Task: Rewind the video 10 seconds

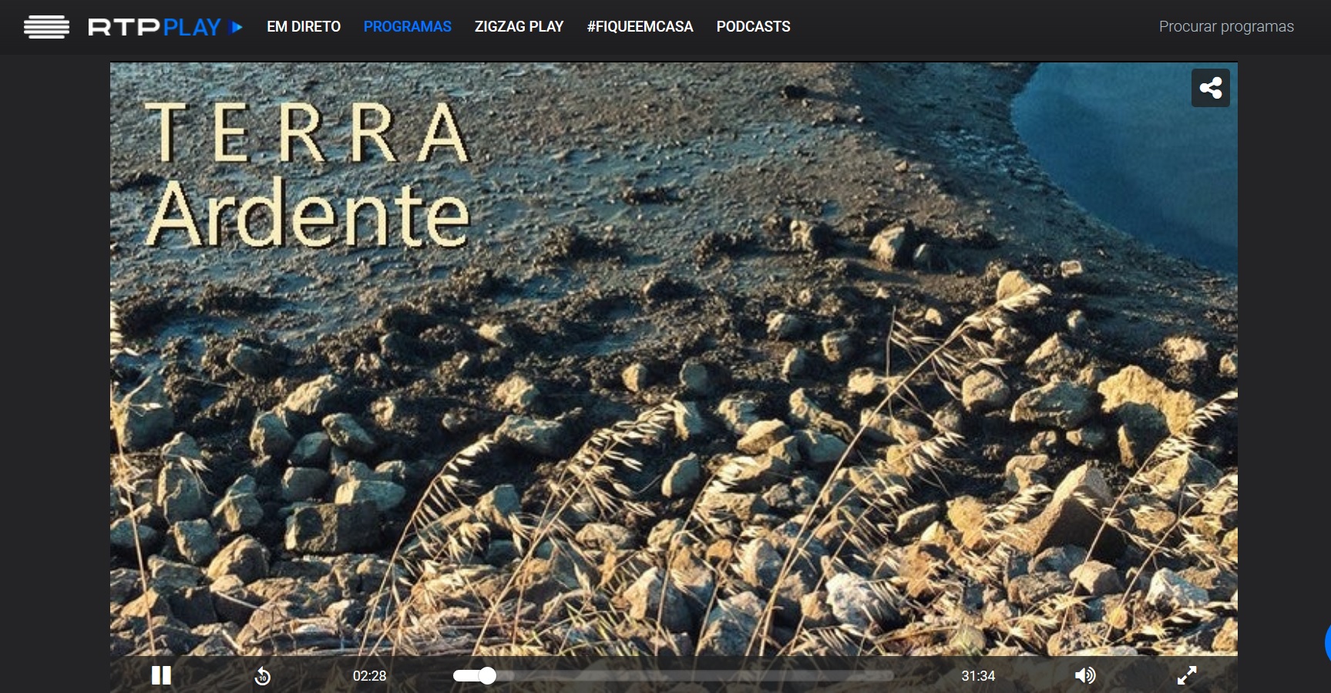Action: tap(263, 676)
